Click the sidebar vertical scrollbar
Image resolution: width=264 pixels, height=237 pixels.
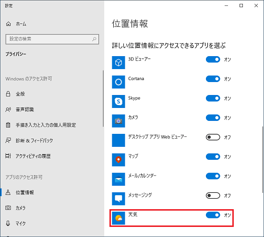coord(103,98)
